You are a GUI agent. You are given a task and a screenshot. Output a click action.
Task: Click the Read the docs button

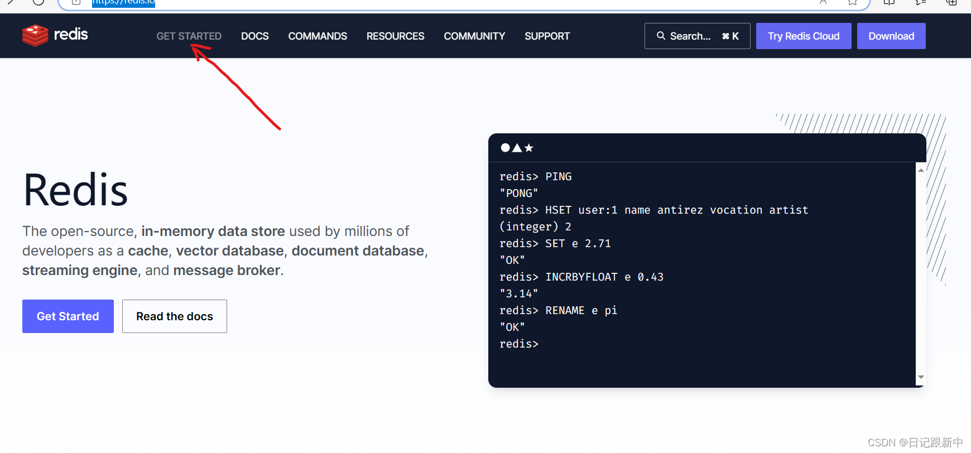tap(175, 316)
